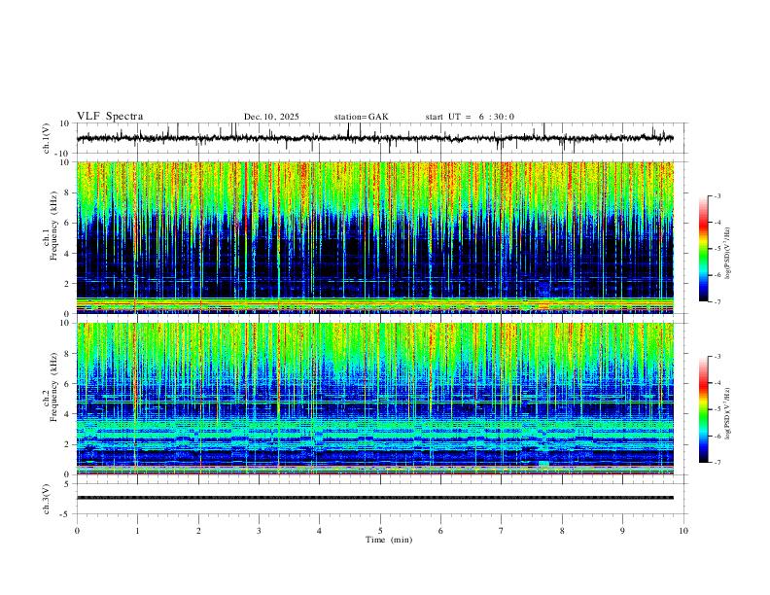Click the ch.2 "Frequency (kHz)" axis label
The width and height of the screenshot is (770, 595).
54,386
